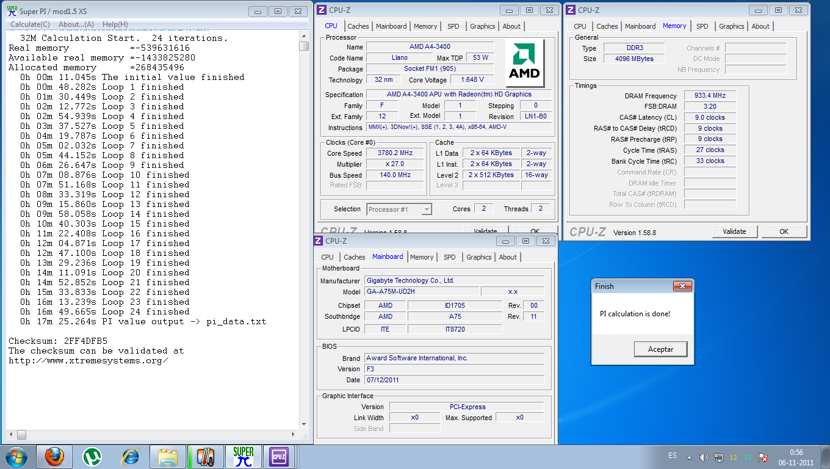This screenshot has height=469, width=830.
Task: Open Firefox from the taskbar
Action: point(54,457)
